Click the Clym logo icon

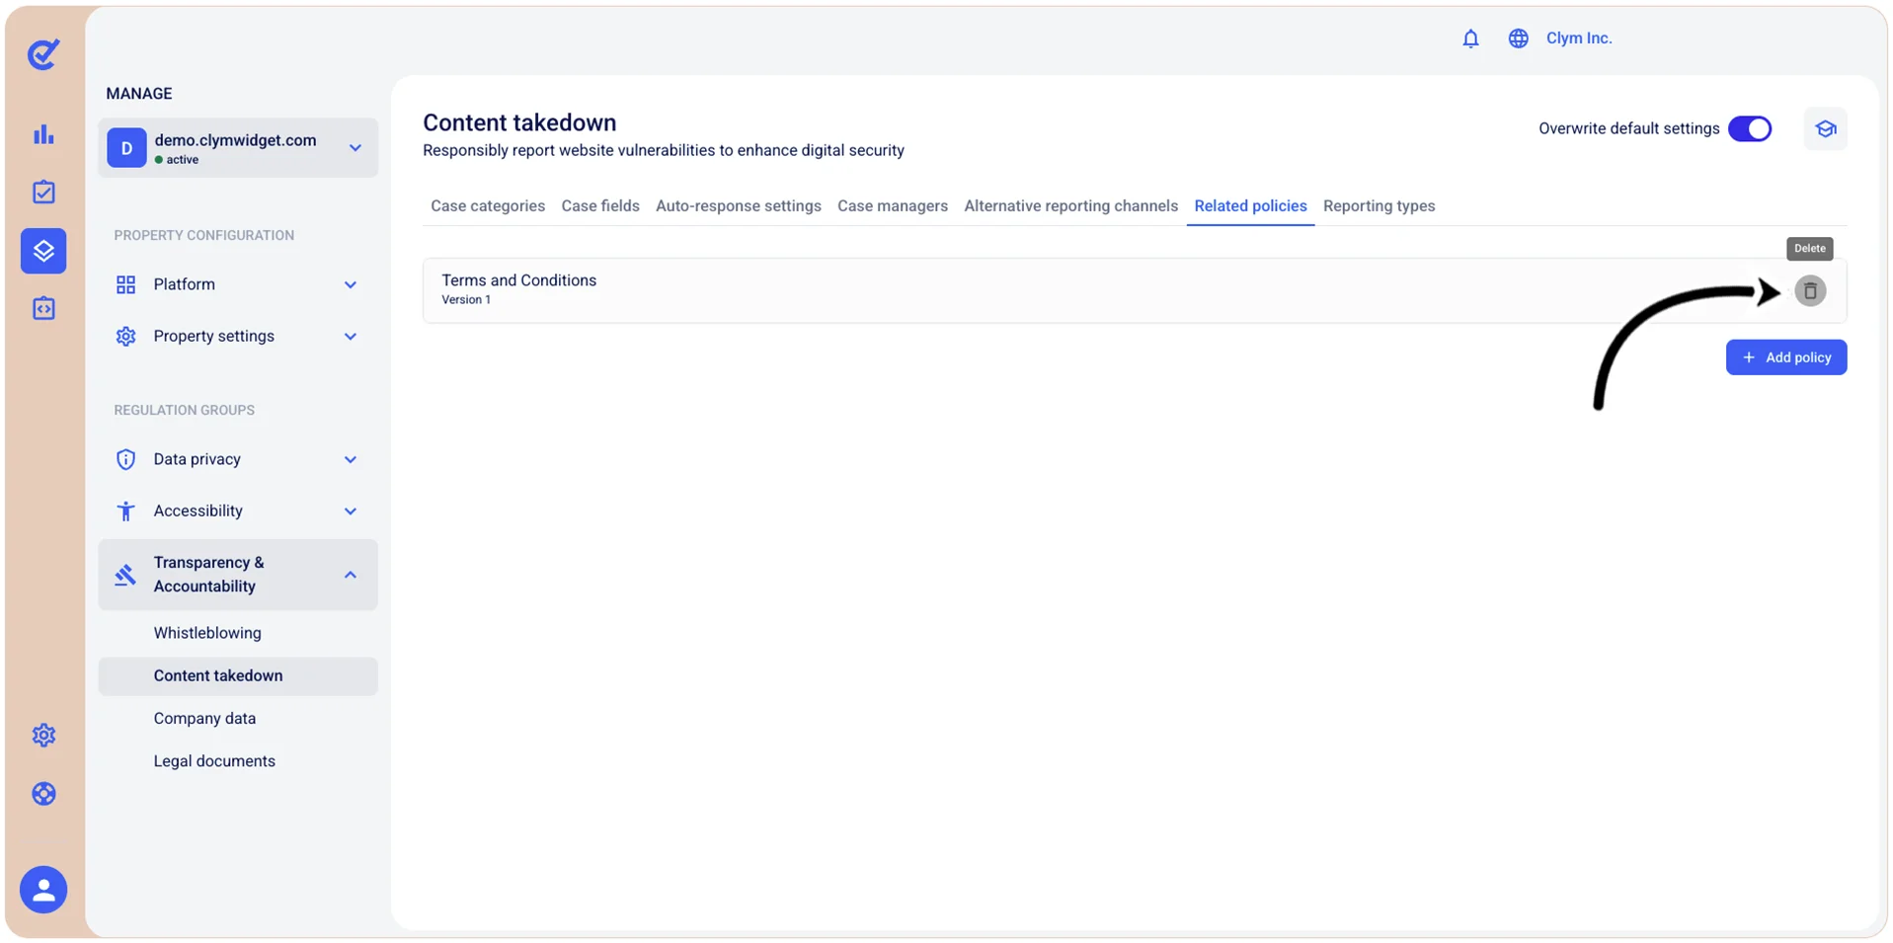(43, 54)
